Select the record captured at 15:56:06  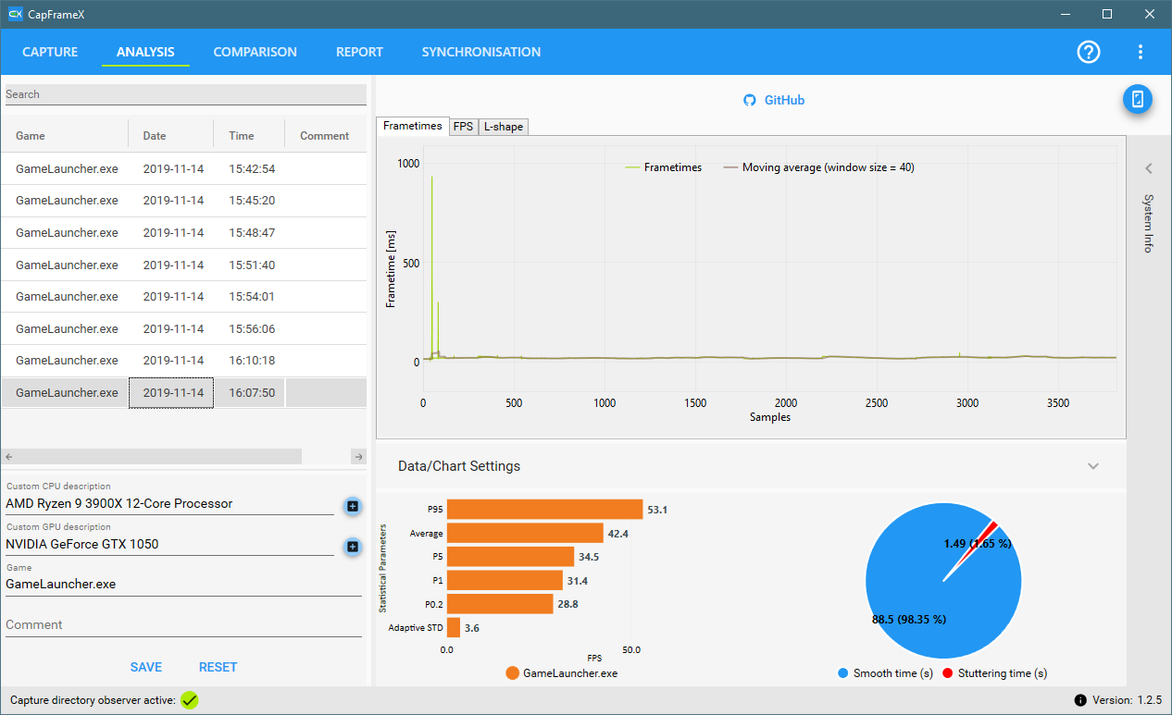[x=184, y=328]
